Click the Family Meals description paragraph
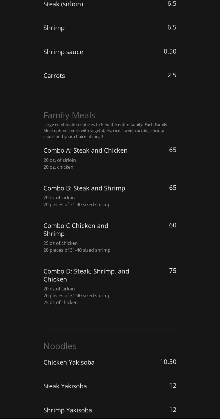Viewport: 220px width, 419px height. pos(105,131)
